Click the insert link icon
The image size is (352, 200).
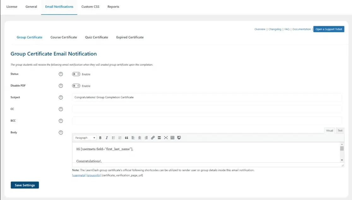click(x=153, y=138)
